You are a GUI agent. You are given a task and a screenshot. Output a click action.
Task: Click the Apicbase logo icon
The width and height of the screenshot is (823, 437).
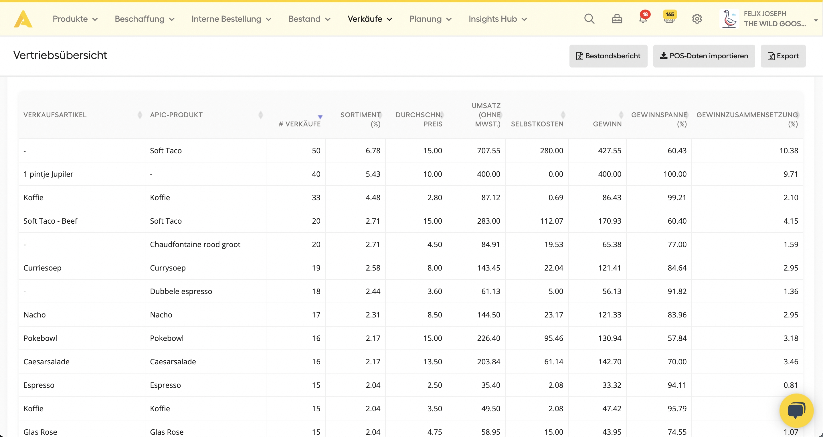pos(23,19)
